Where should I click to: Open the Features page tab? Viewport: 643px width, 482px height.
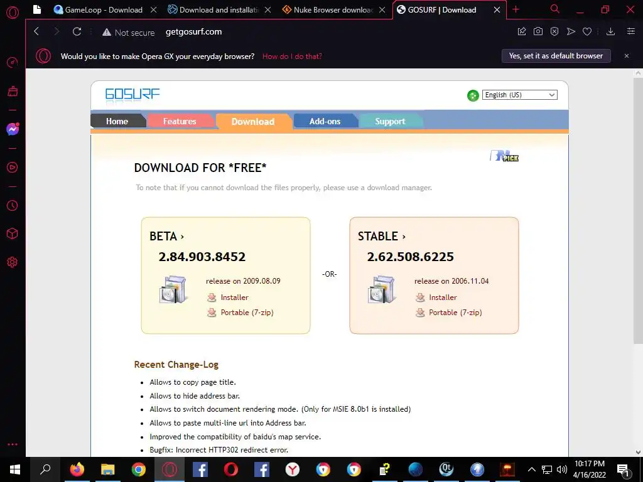(x=180, y=121)
